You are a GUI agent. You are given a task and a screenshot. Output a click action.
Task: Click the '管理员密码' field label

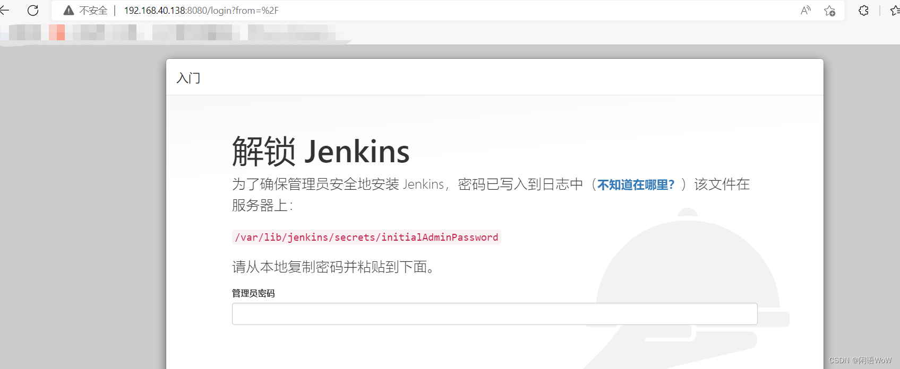[253, 293]
